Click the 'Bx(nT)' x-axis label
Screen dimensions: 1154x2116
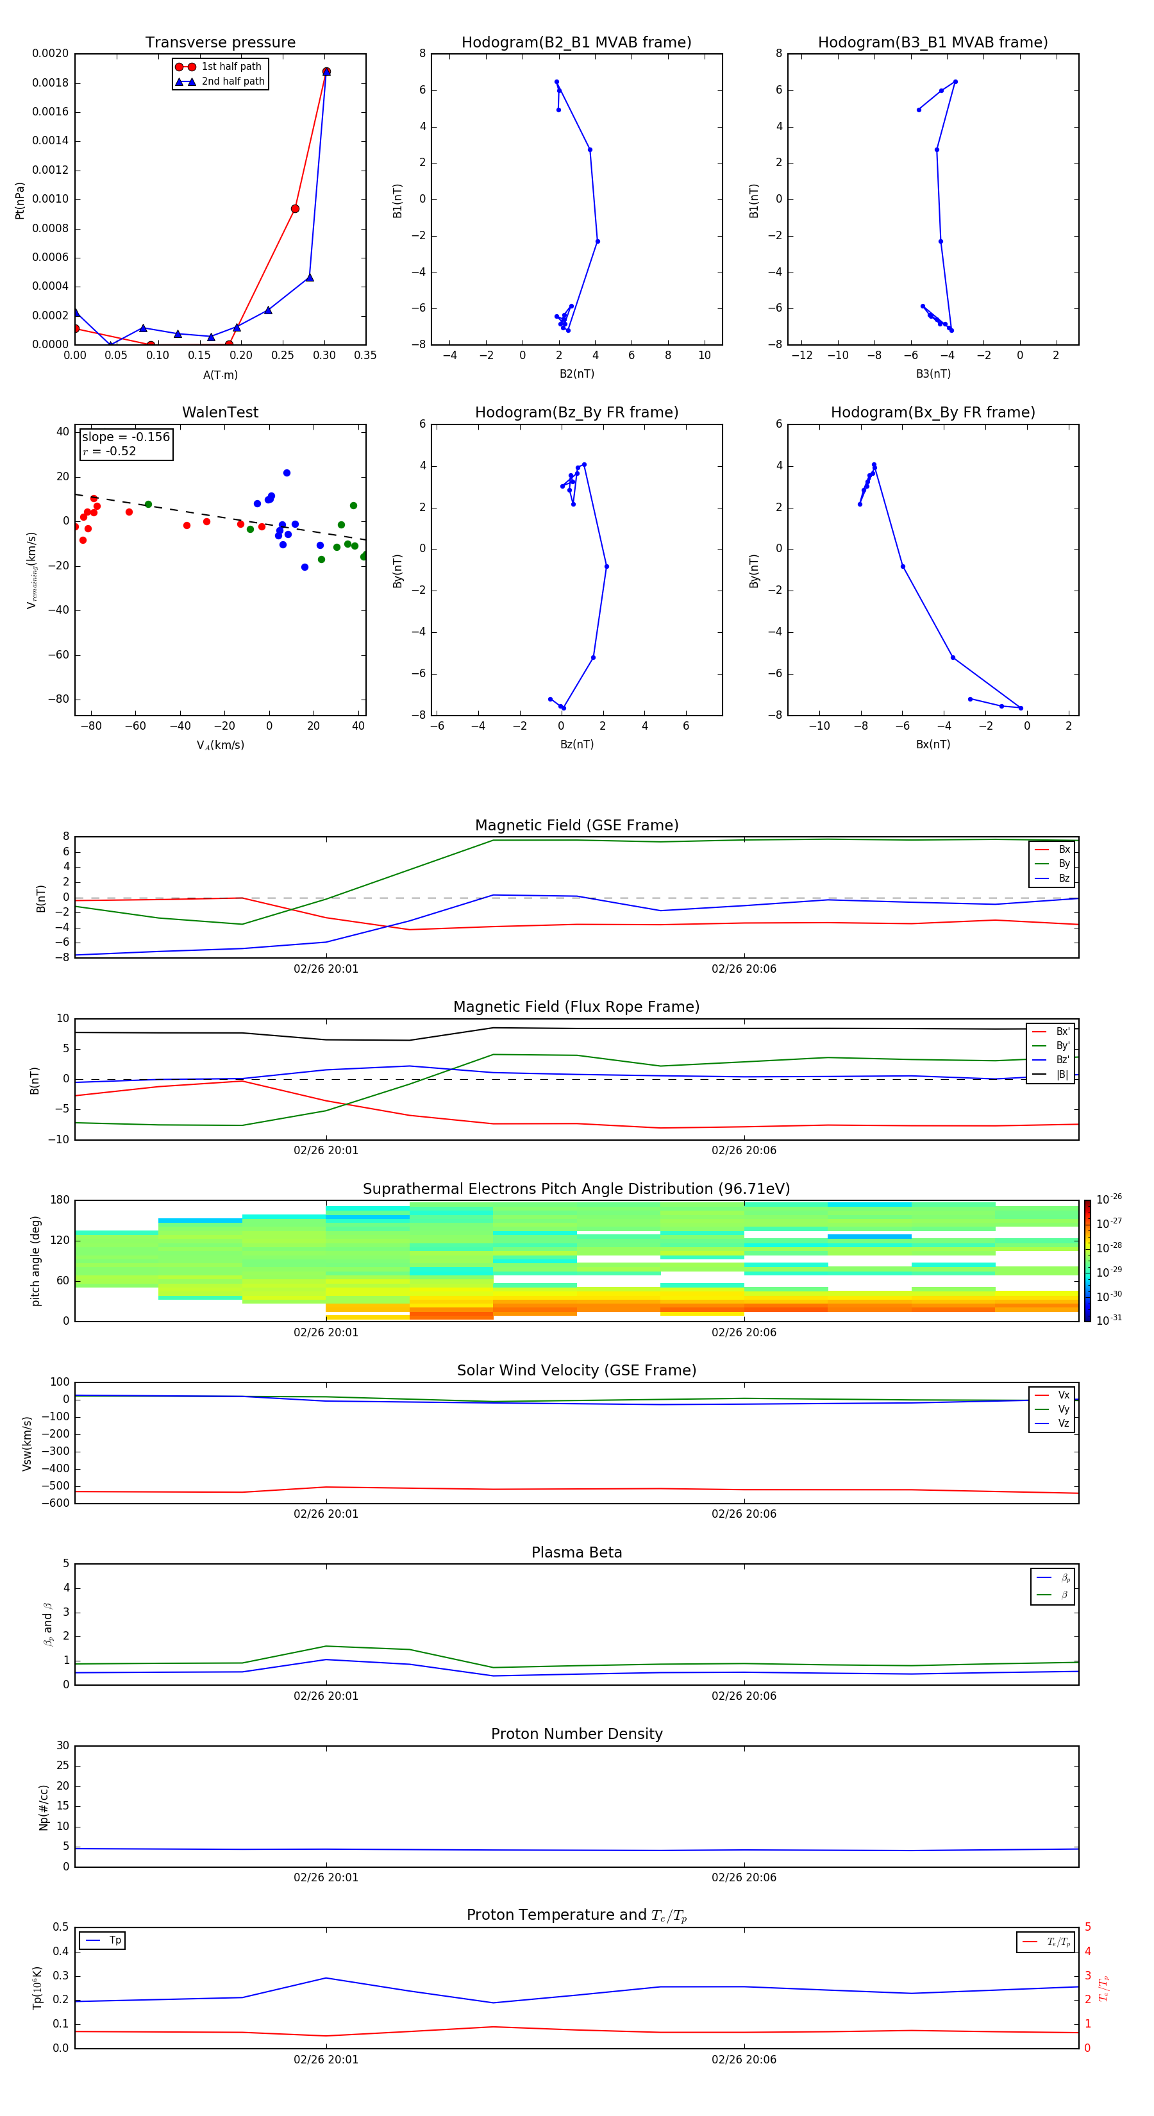pyautogui.click(x=933, y=744)
